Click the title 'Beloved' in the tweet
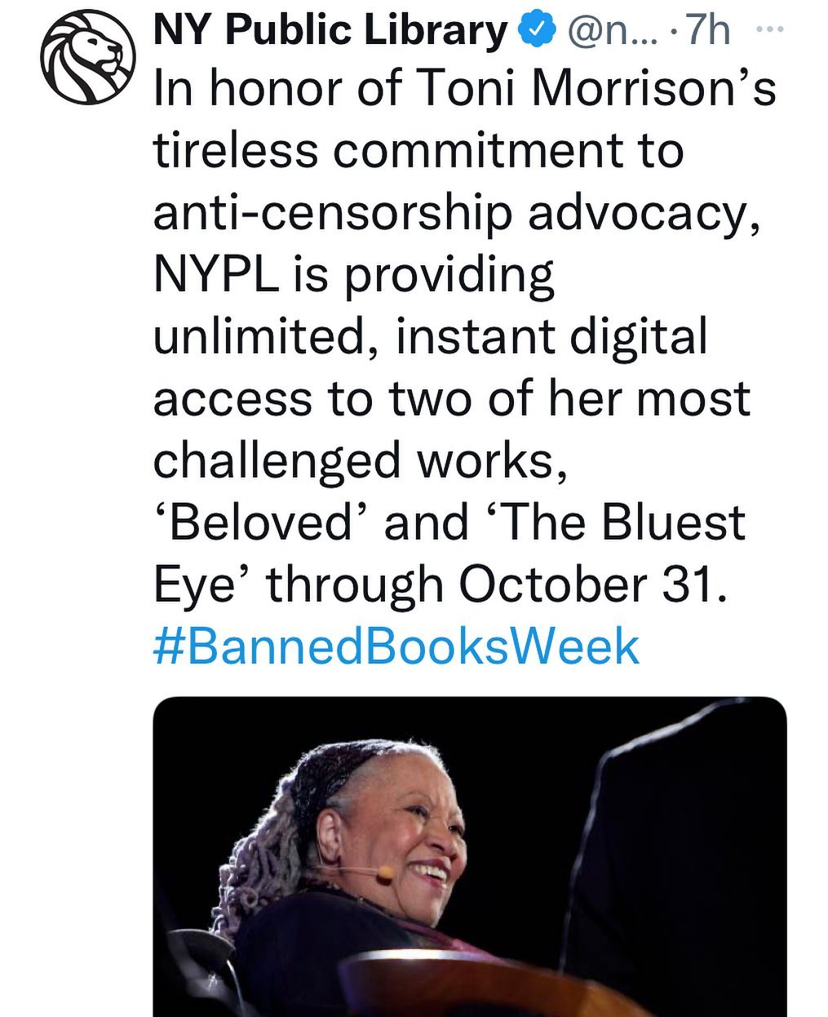 (259, 523)
